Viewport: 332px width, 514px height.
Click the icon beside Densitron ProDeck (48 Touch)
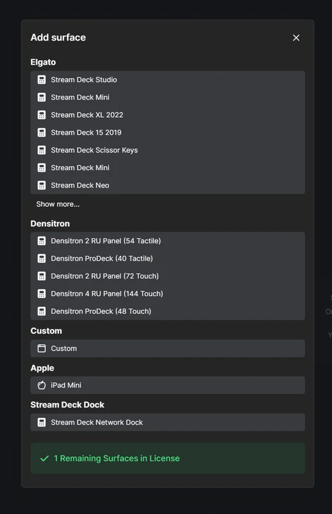(42, 311)
